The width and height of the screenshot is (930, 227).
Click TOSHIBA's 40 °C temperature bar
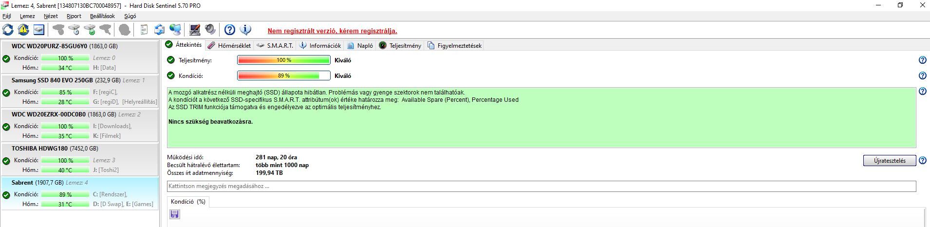(65, 170)
